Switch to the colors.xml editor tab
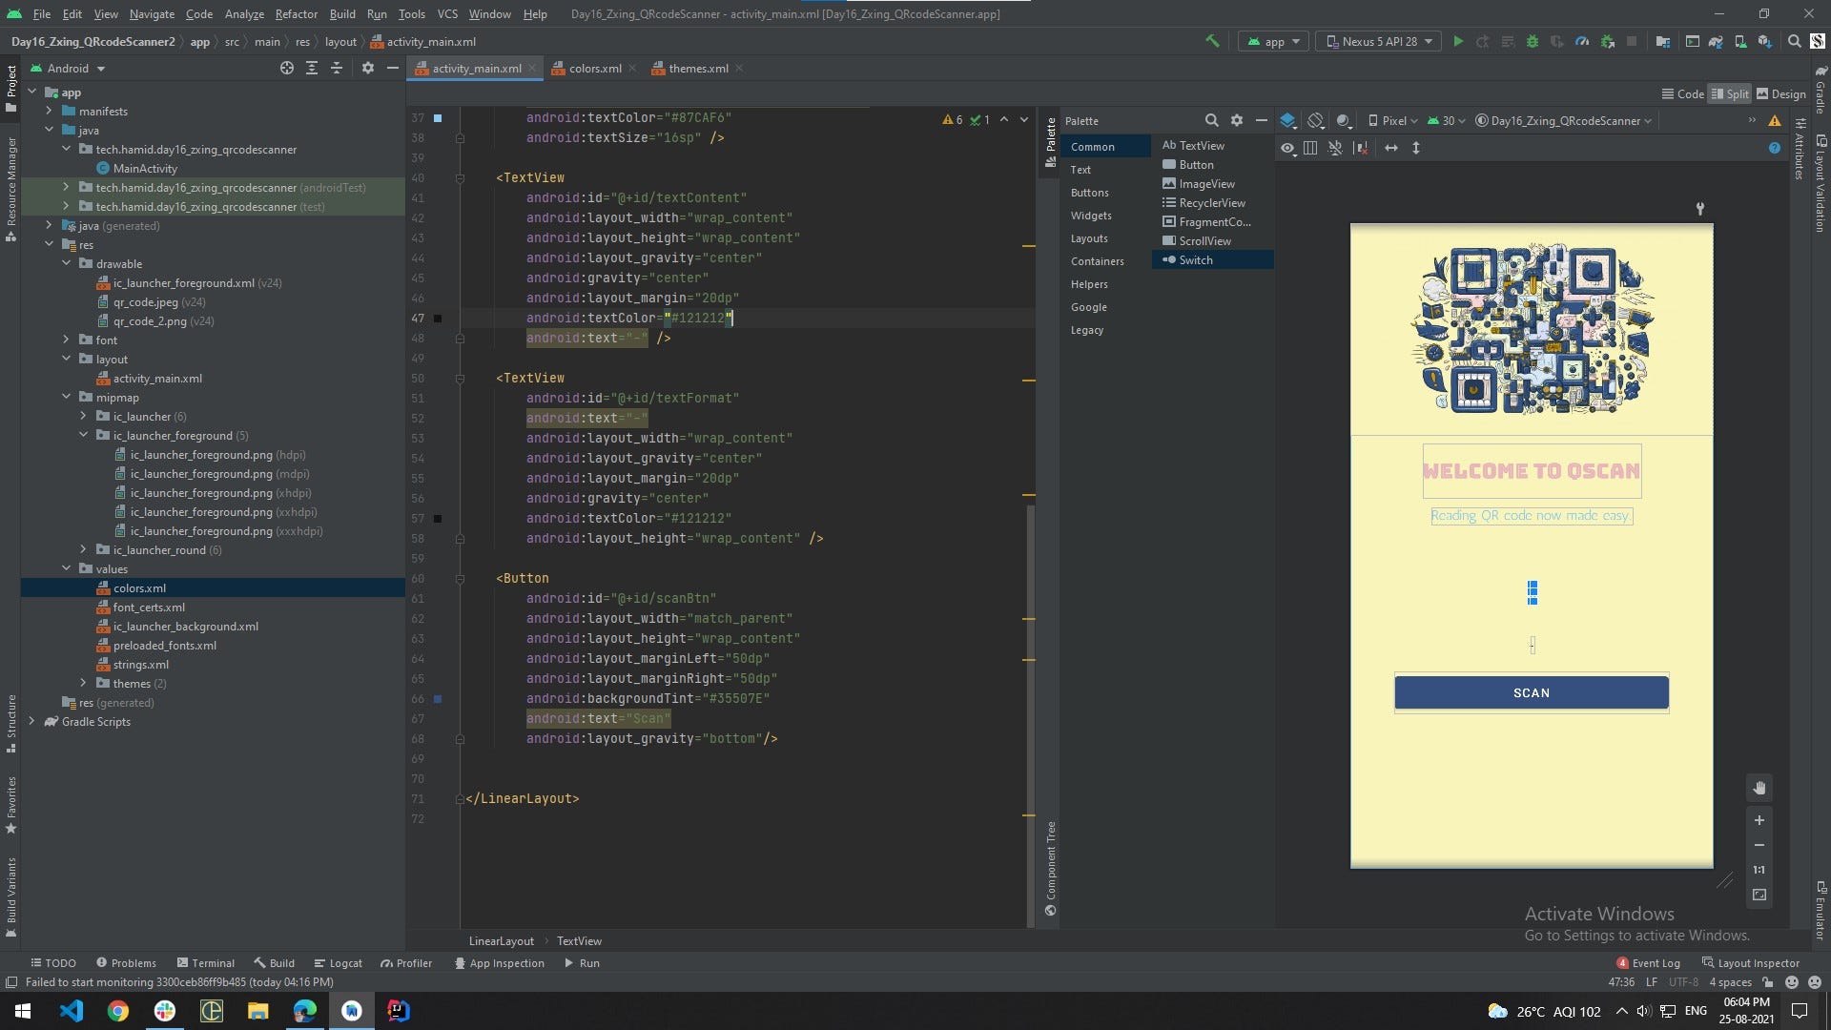1831x1030 pixels. [594, 69]
